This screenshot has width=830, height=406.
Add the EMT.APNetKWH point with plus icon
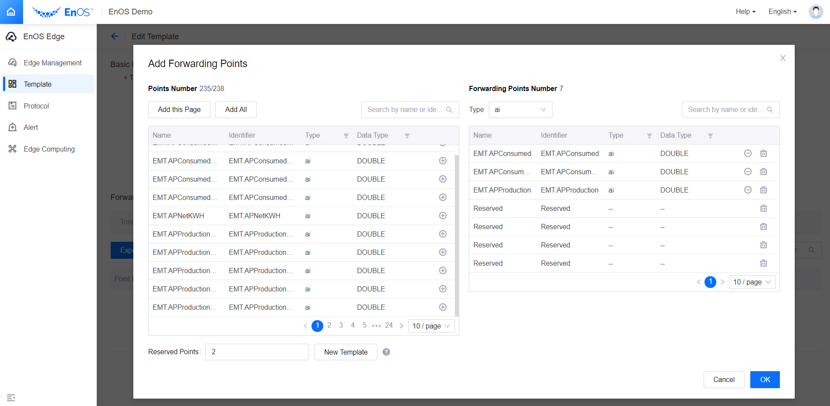[x=443, y=216]
